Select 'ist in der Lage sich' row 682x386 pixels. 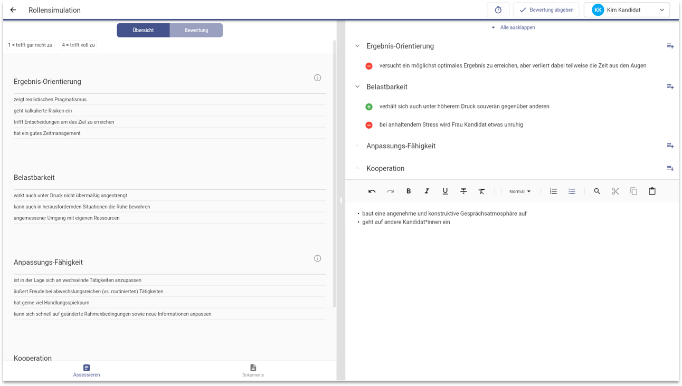point(169,280)
